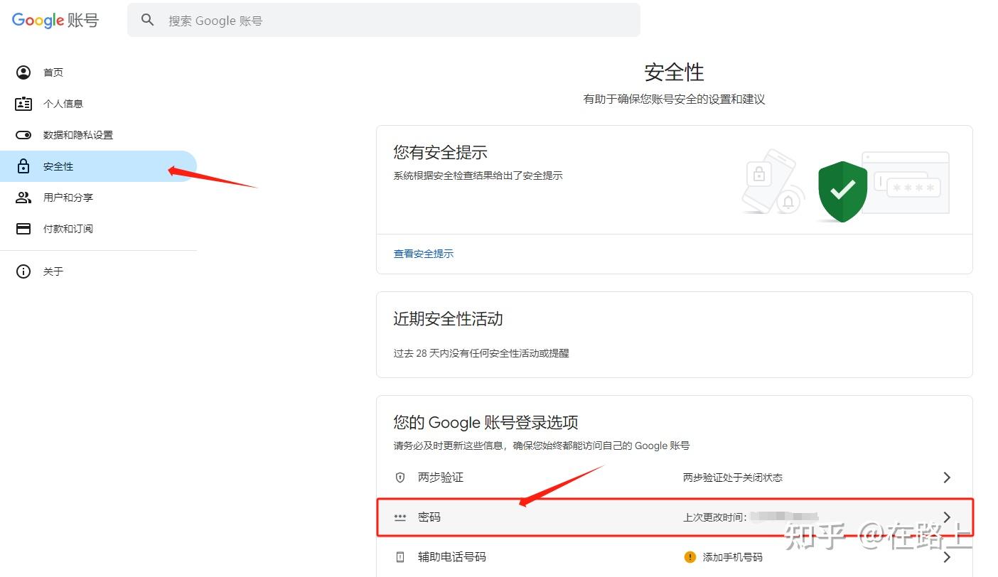Click the 个人信息 ID card icon
The image size is (998, 577).
pyautogui.click(x=23, y=104)
